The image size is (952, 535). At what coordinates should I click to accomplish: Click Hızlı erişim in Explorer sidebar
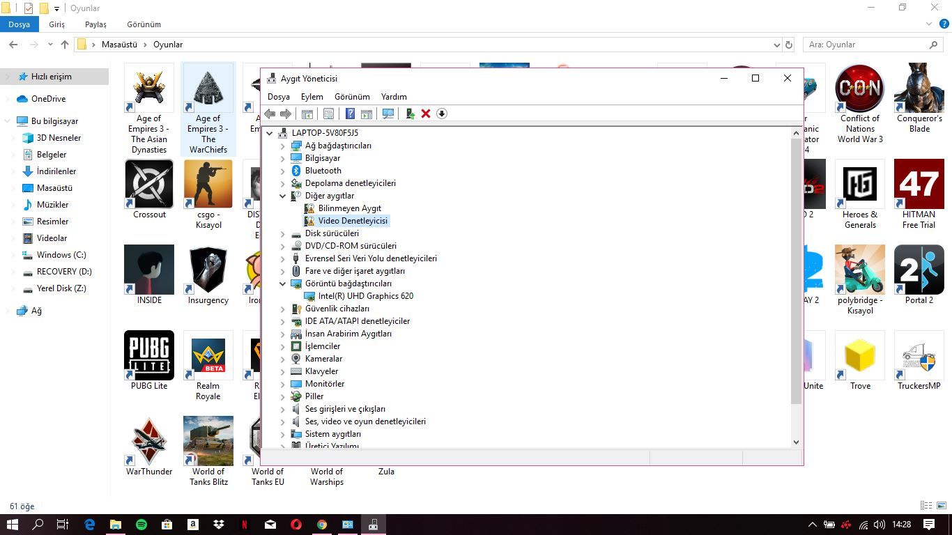(x=51, y=77)
